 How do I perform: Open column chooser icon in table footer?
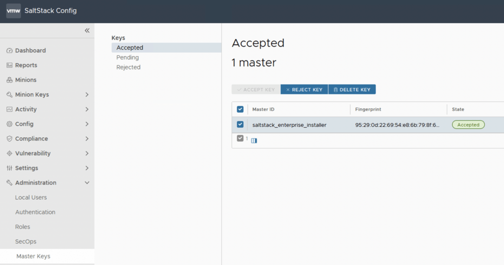click(x=254, y=141)
